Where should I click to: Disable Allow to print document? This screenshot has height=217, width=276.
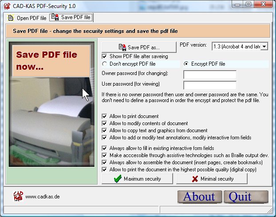[x=105, y=116]
